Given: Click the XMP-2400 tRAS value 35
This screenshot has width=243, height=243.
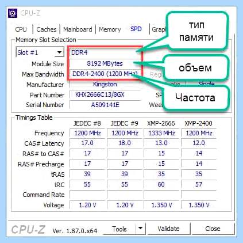Looking at the screenshot, I should click(199, 174).
